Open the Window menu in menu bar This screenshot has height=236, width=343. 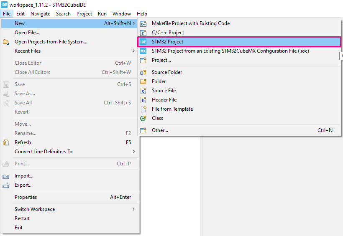pyautogui.click(x=122, y=14)
